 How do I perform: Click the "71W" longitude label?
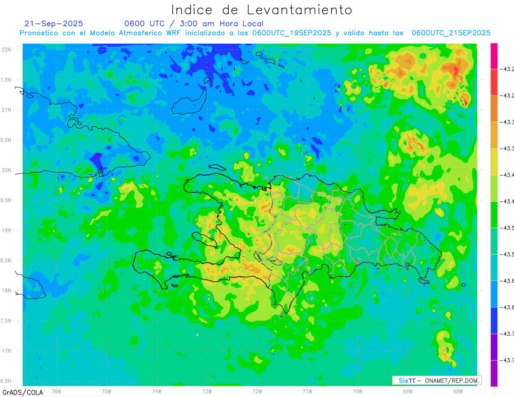click(x=307, y=391)
